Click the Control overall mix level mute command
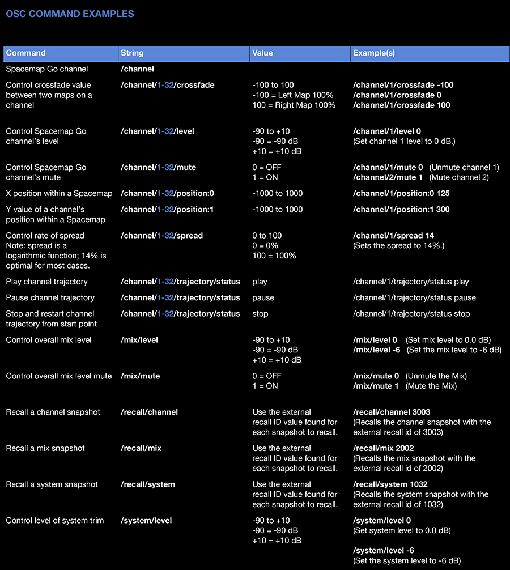Screen dimensions: 510x570 (x=59, y=376)
